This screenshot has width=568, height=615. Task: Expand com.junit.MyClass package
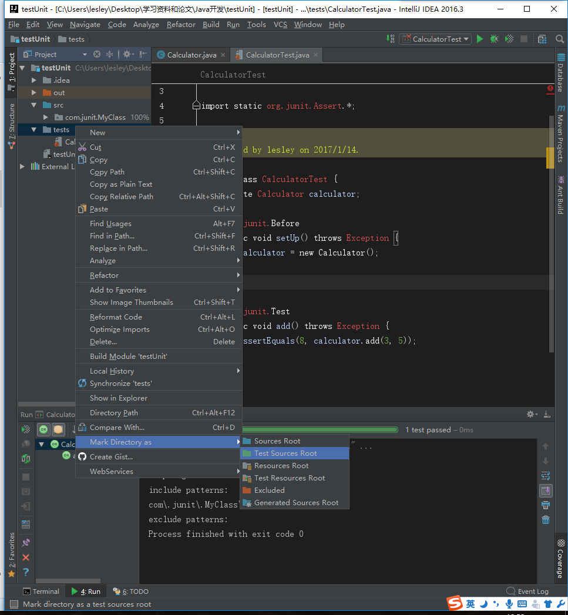46,117
